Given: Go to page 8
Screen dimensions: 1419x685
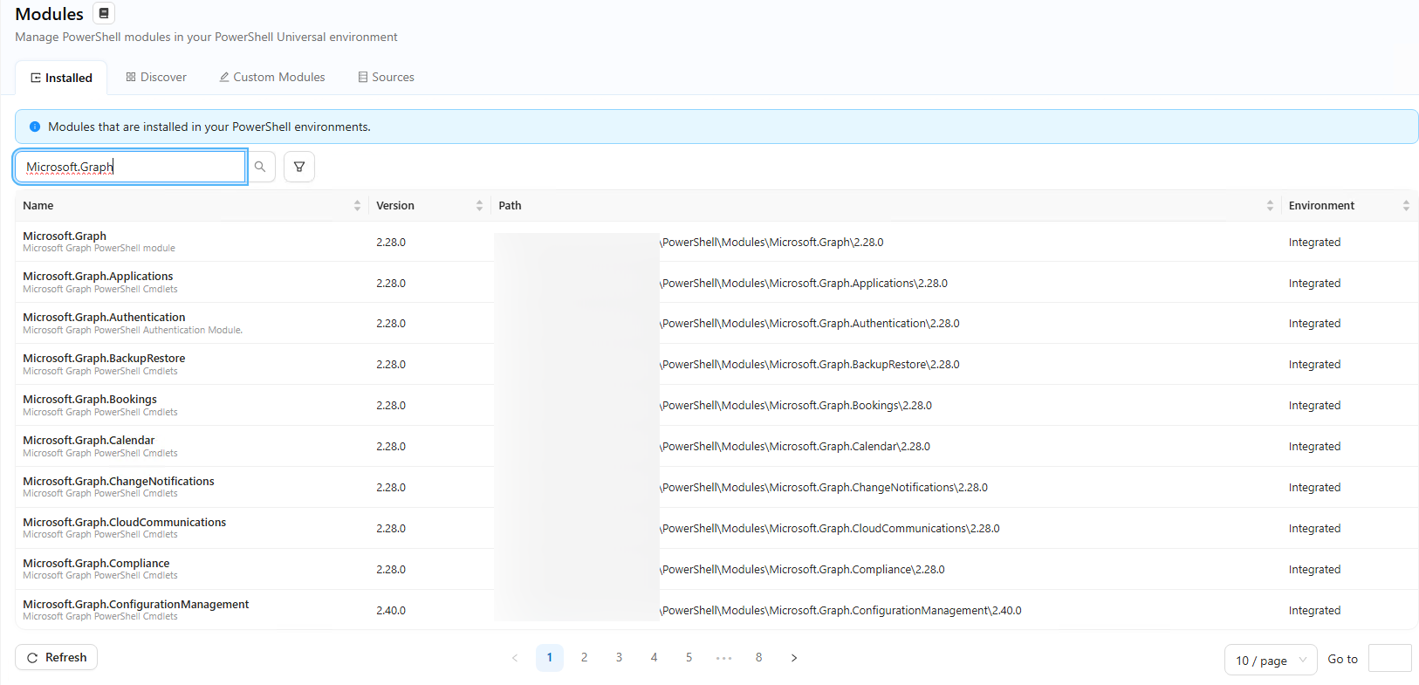Looking at the screenshot, I should tap(759, 658).
